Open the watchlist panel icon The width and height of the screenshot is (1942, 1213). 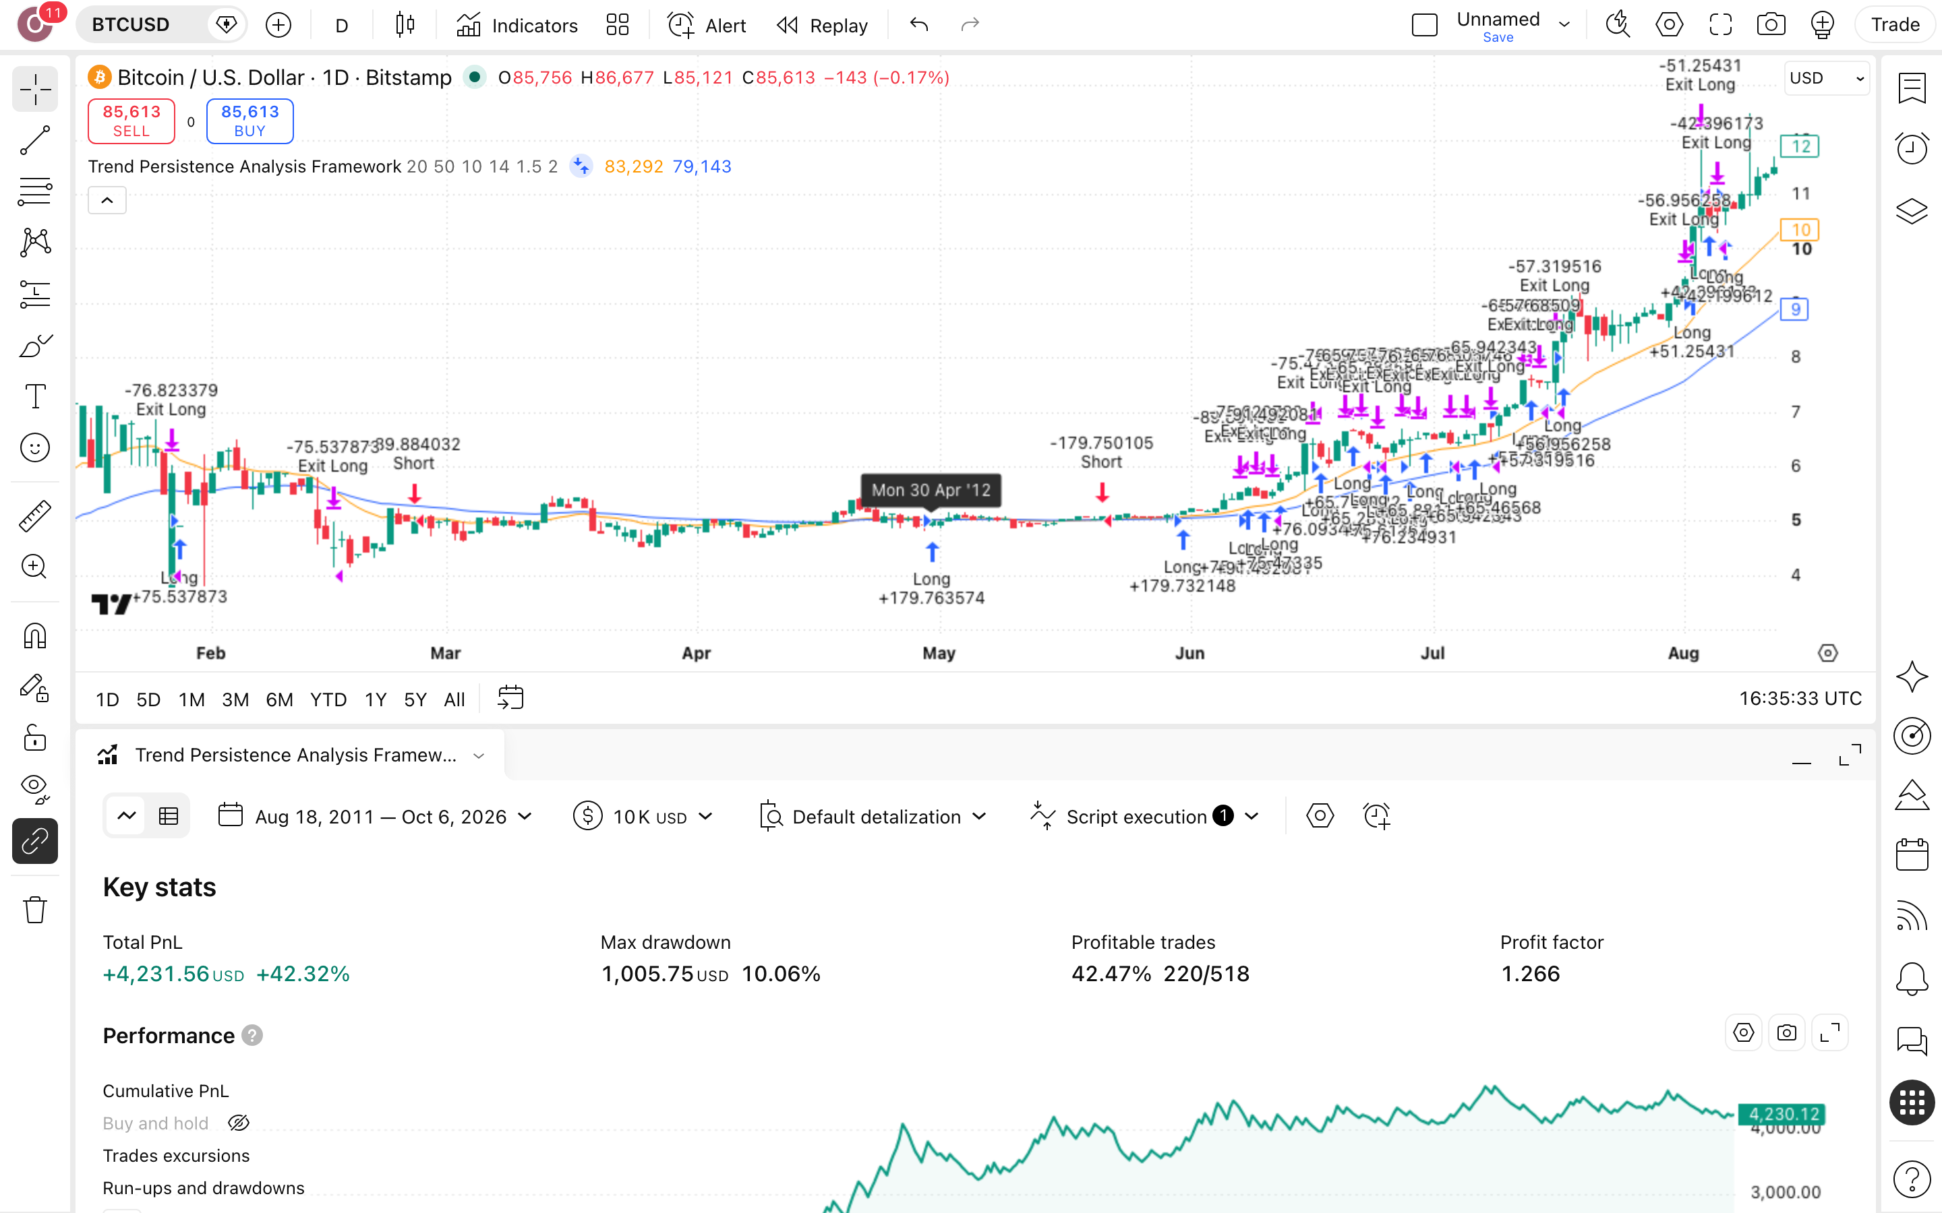(1912, 88)
